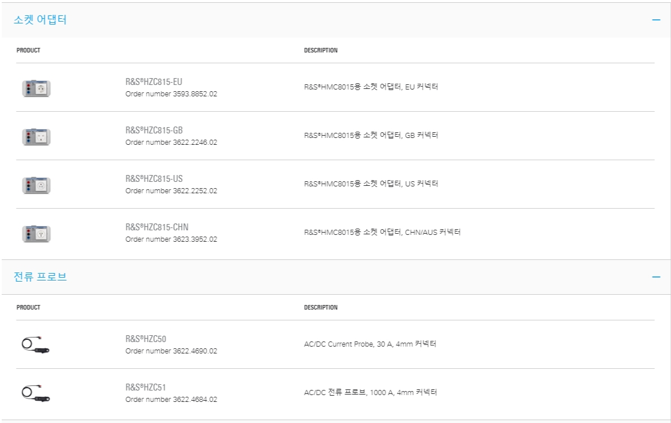The height and width of the screenshot is (423, 671).
Task: Click the 전류 프로브 section heading
Action: click(x=40, y=276)
